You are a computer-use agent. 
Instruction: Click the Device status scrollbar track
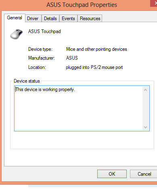pyautogui.click(x=146, y=108)
